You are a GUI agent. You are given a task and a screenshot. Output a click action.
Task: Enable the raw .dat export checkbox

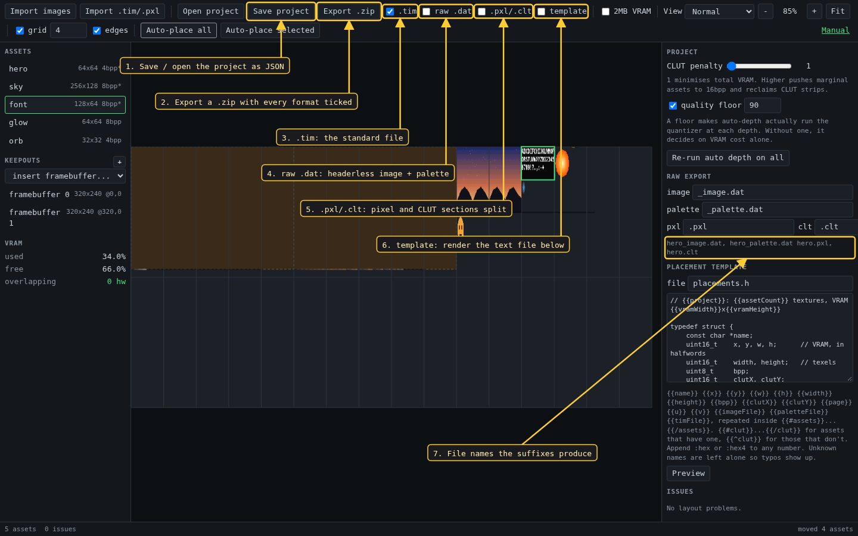pos(426,11)
